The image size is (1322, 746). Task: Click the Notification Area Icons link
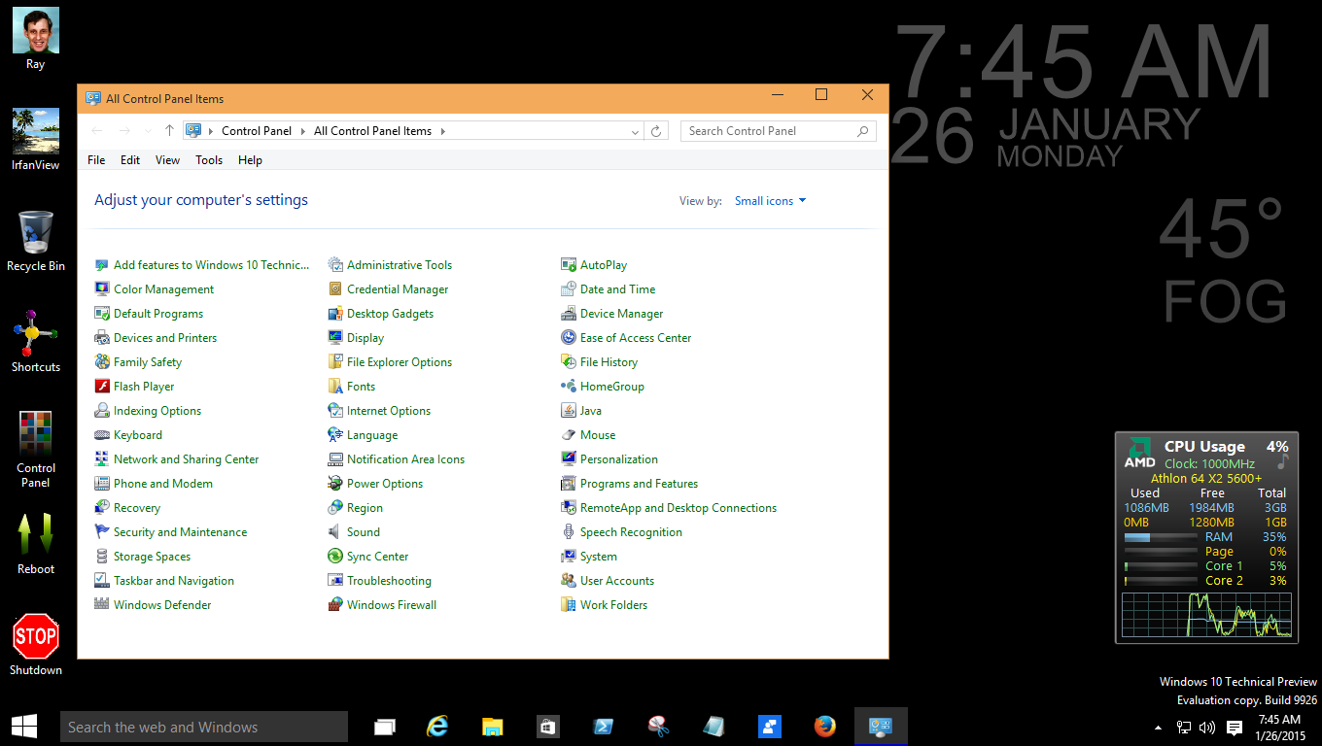[x=405, y=459]
